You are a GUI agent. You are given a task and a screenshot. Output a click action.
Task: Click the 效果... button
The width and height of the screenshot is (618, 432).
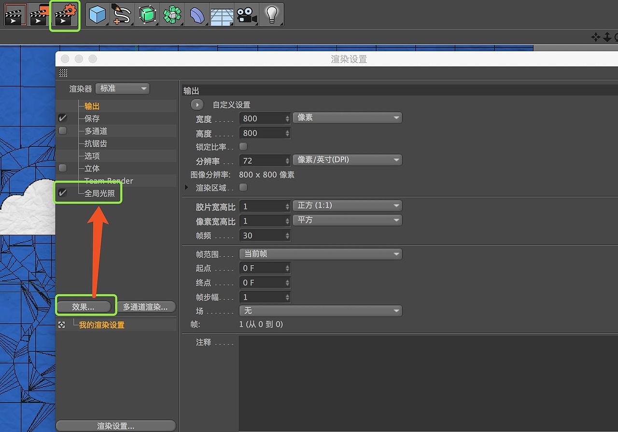coord(84,307)
